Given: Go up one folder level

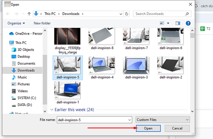Looking at the screenshot, I should pos(29,14).
